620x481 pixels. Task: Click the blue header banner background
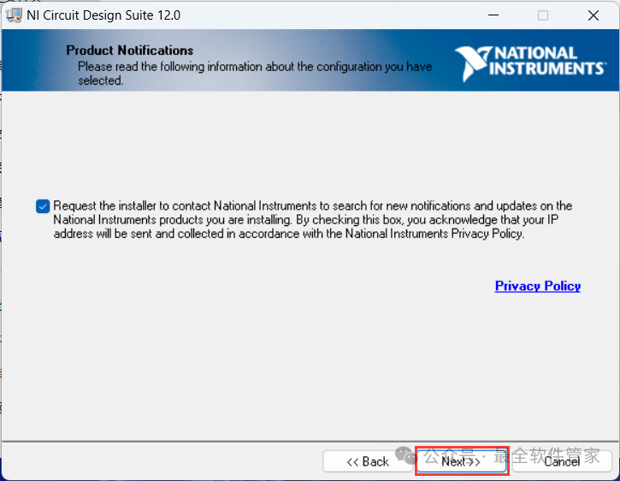point(342,47)
